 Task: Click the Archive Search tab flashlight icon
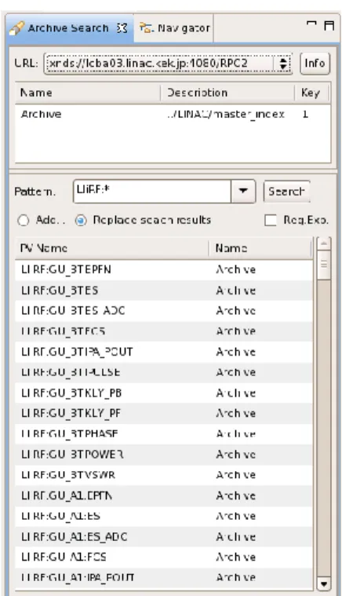[16, 28]
